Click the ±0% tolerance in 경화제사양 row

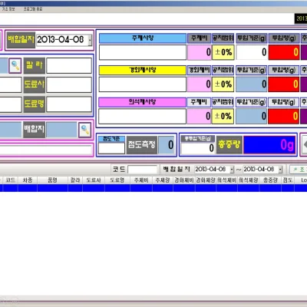coord(223,84)
